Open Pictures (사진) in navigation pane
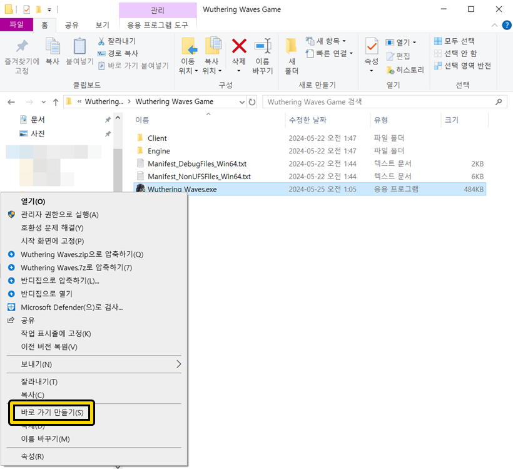Viewport: 513px width, 469px height. click(x=38, y=133)
